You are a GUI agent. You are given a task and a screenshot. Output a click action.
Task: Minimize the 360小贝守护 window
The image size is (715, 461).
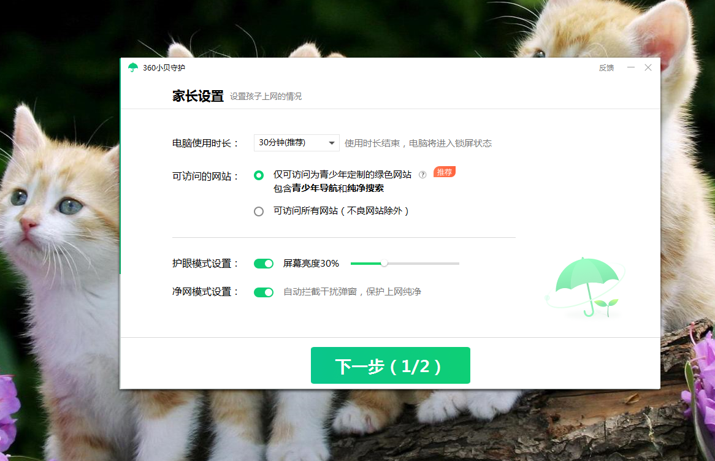click(630, 67)
